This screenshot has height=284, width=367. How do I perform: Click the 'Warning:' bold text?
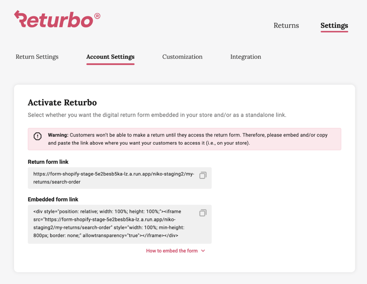(58, 135)
